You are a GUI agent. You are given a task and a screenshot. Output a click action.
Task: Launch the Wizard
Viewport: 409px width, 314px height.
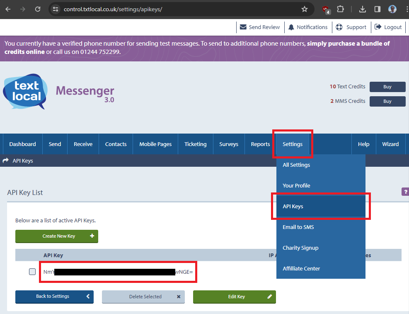(x=390, y=144)
